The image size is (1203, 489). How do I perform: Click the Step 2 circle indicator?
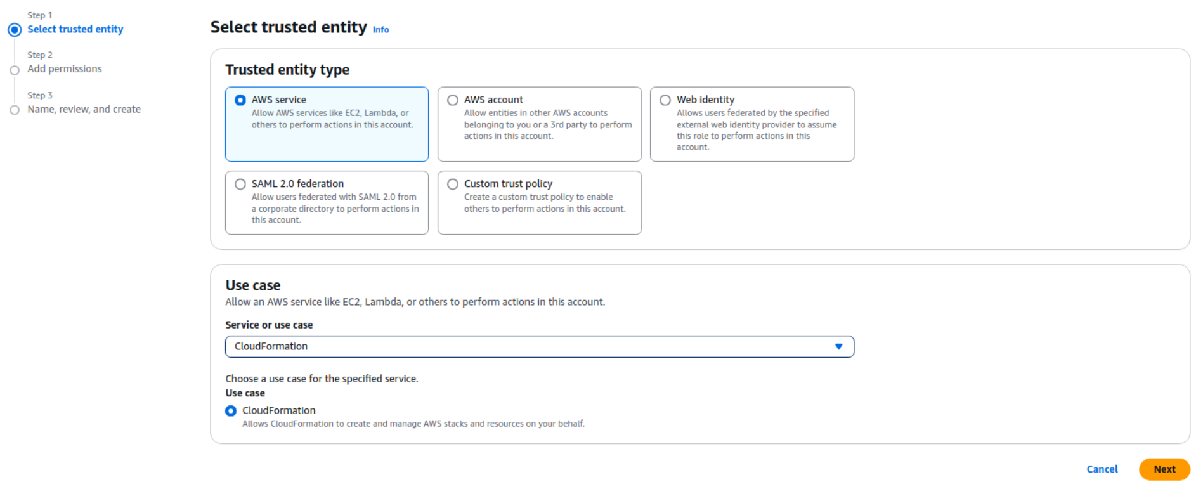(x=15, y=70)
